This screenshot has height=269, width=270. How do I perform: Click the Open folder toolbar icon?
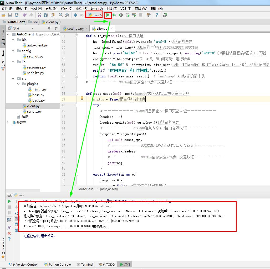(3, 15)
